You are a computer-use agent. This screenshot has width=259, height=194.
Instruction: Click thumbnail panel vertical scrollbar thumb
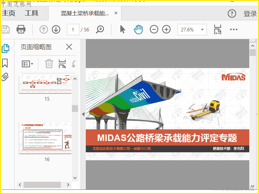pos(75,108)
